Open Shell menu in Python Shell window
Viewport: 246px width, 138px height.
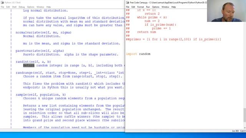[14, 7]
